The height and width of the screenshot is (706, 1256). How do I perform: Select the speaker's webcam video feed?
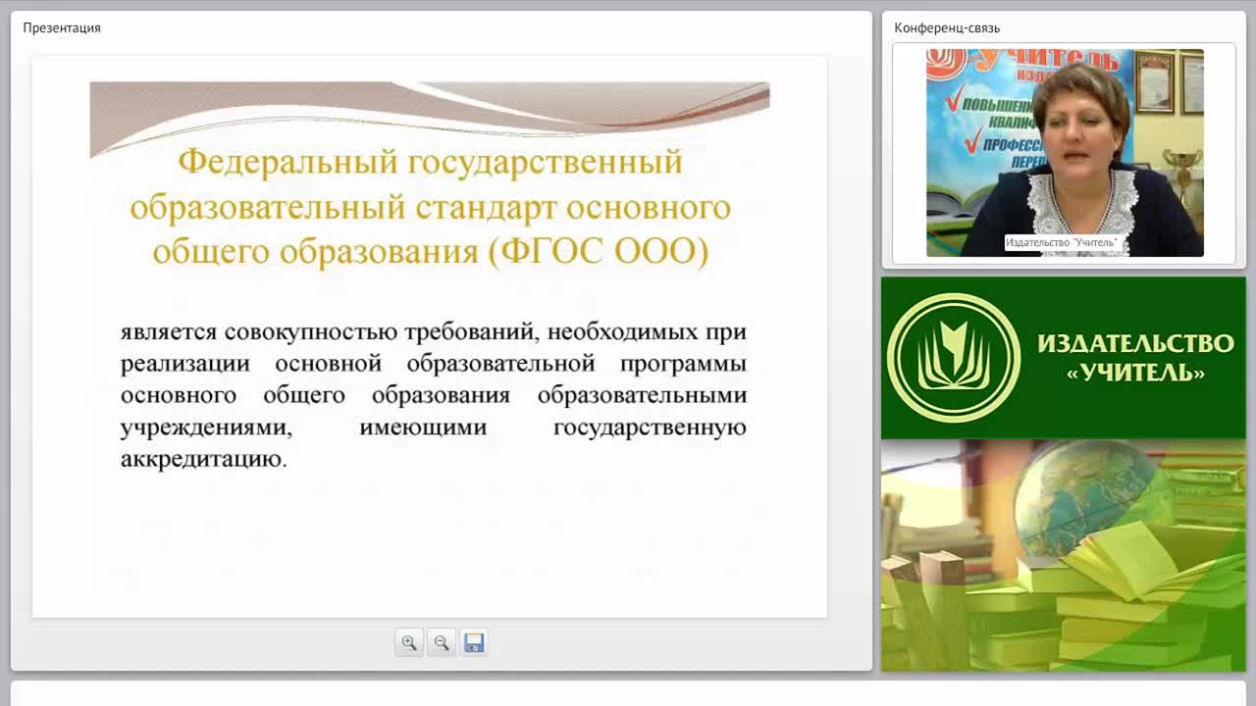(1065, 153)
